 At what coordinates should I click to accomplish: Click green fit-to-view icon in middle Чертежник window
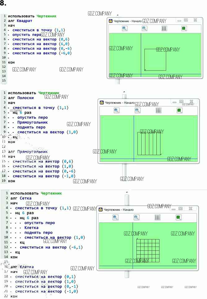(x=179, y=110)
